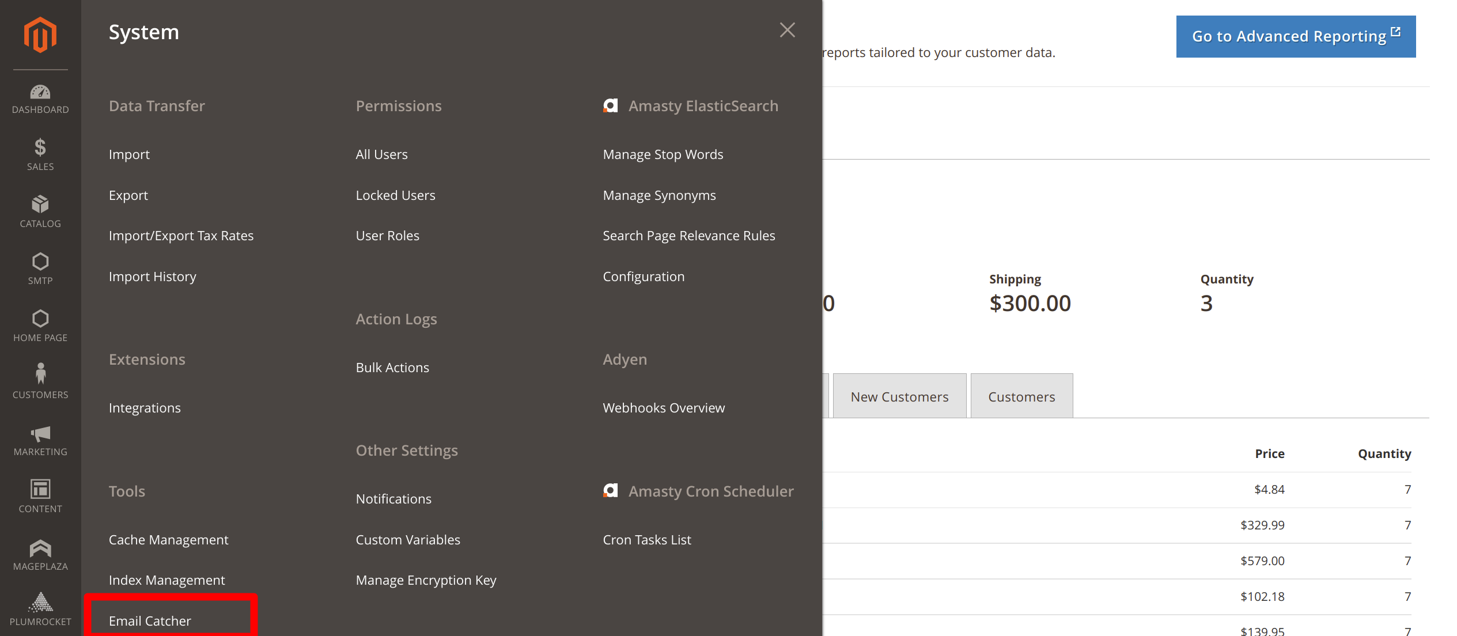
Task: Select the Home Page sidebar icon
Action: click(40, 325)
